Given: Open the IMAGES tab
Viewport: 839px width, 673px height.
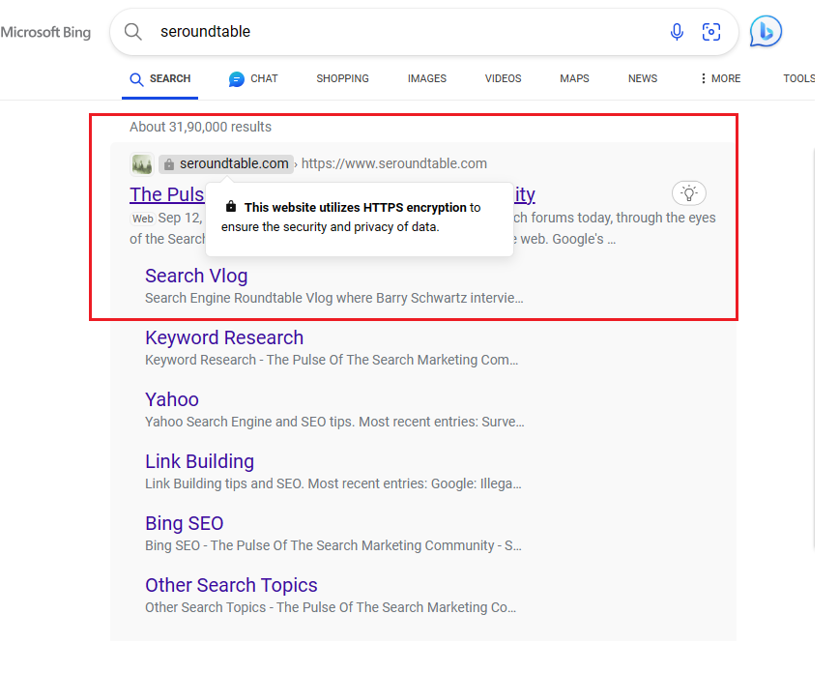Looking at the screenshot, I should click(427, 78).
